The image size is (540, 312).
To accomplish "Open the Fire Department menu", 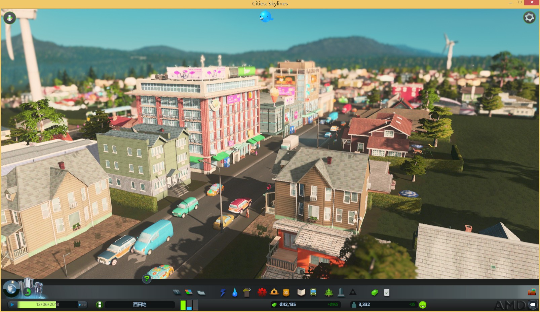I will [274, 293].
